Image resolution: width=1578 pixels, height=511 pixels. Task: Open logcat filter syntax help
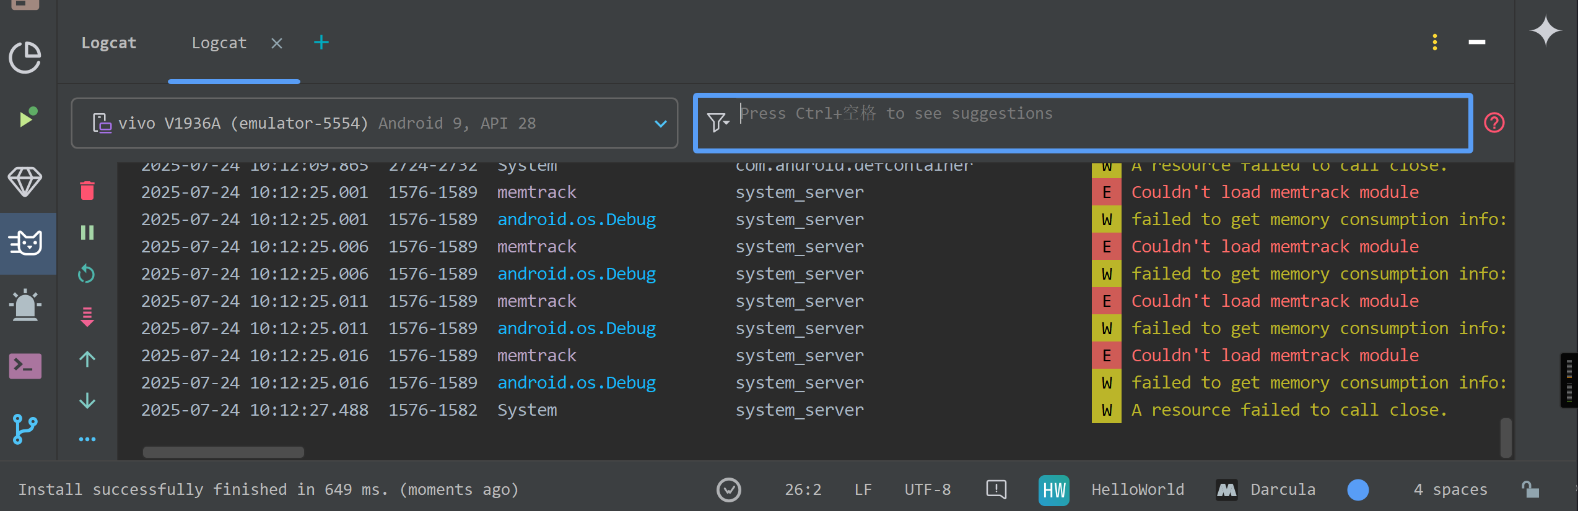tap(1494, 123)
